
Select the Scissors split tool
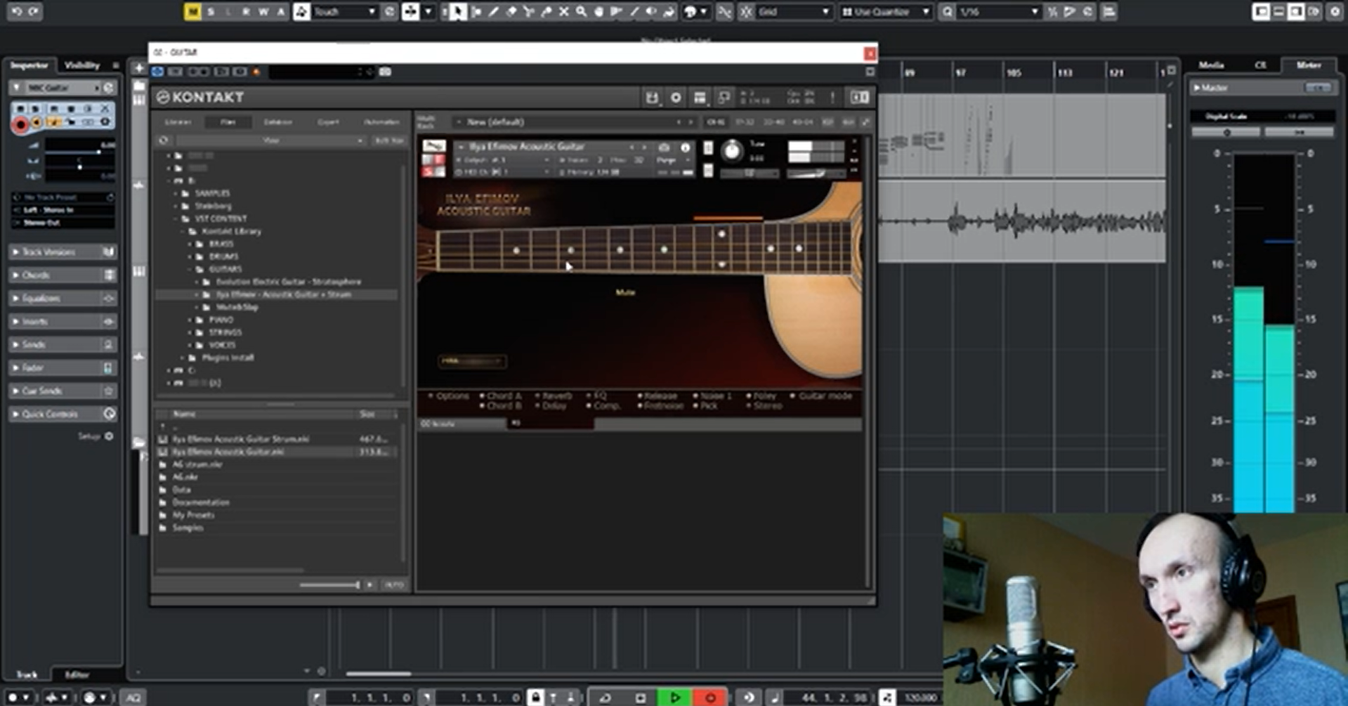528,12
